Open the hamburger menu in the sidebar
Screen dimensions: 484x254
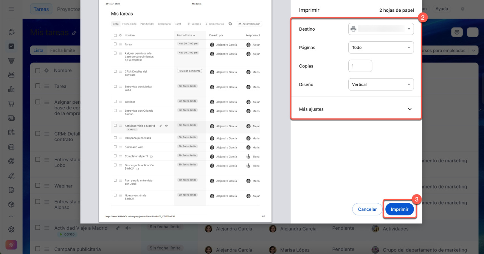tap(11, 9)
